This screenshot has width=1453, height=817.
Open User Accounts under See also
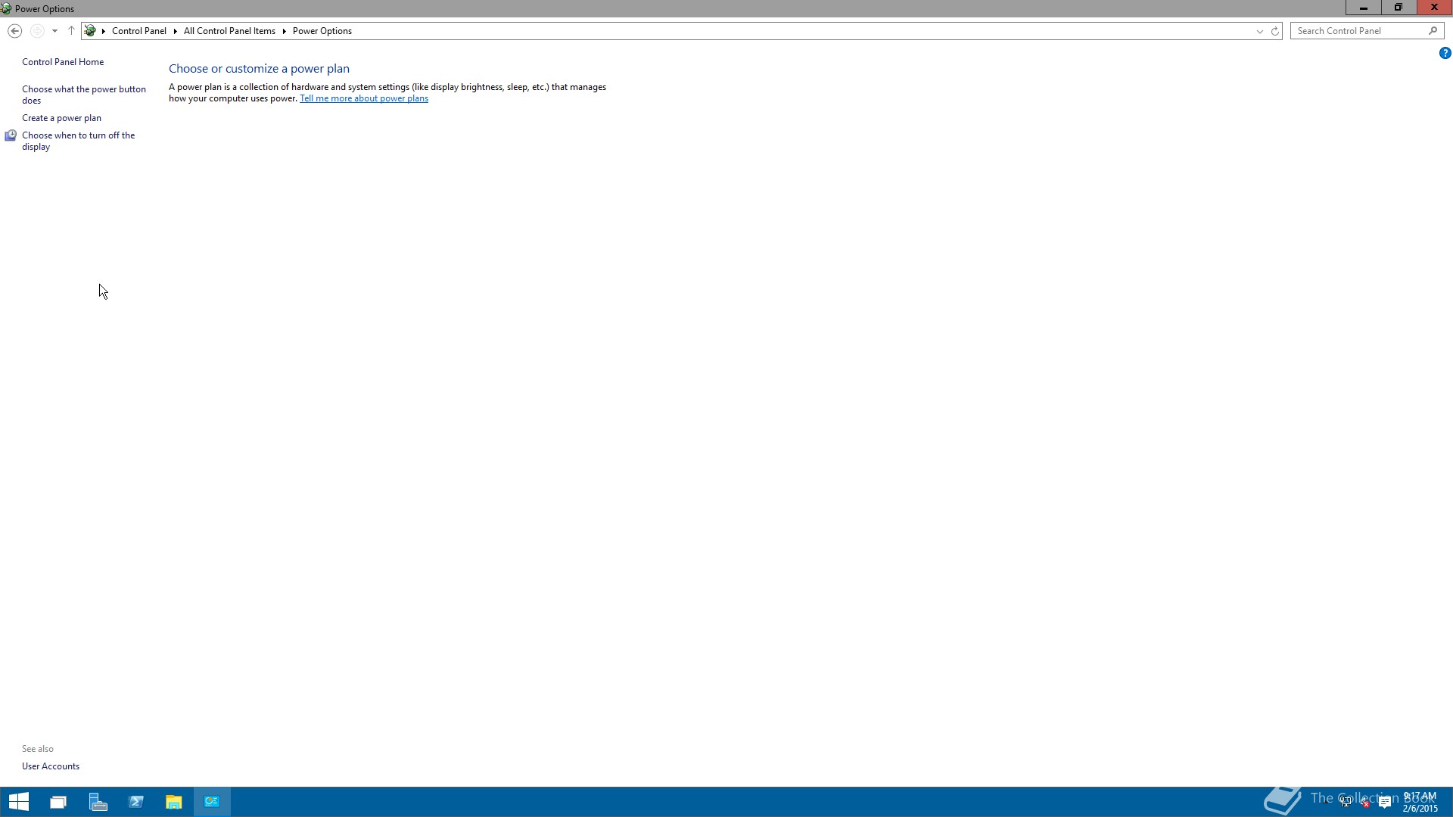pos(51,766)
